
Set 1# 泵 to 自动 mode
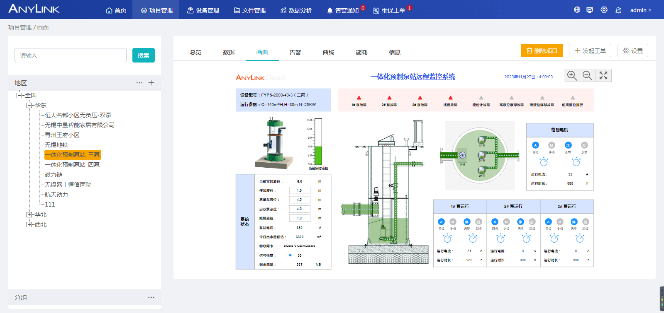pos(441,222)
